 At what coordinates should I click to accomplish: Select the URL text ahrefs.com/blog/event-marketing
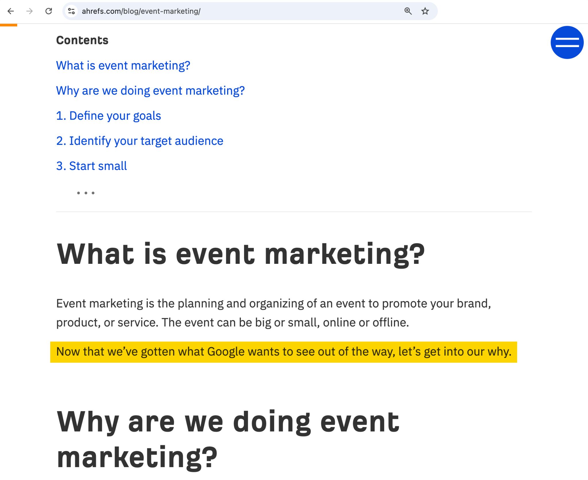(141, 11)
